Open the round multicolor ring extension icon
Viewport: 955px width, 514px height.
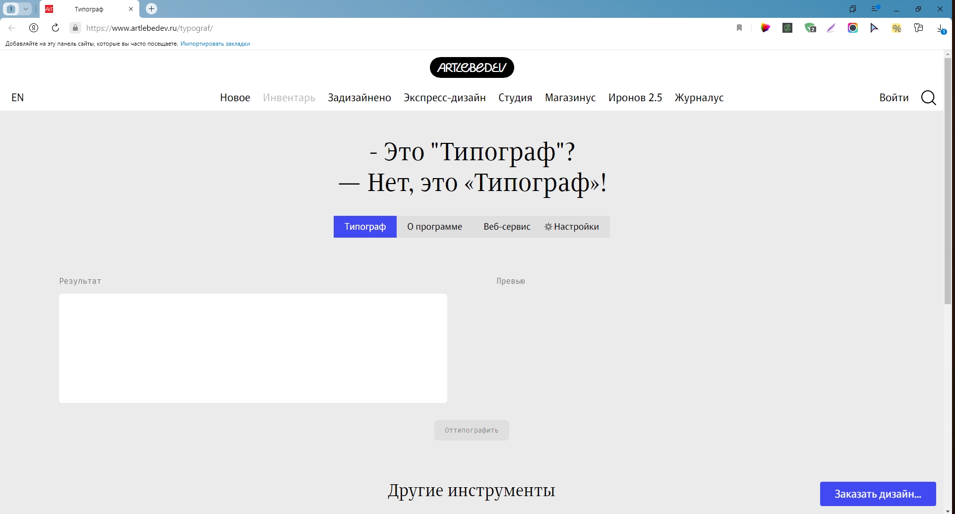coord(853,28)
